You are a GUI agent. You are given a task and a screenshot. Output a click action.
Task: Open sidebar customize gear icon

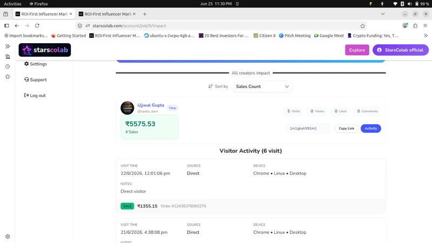click(x=8, y=237)
